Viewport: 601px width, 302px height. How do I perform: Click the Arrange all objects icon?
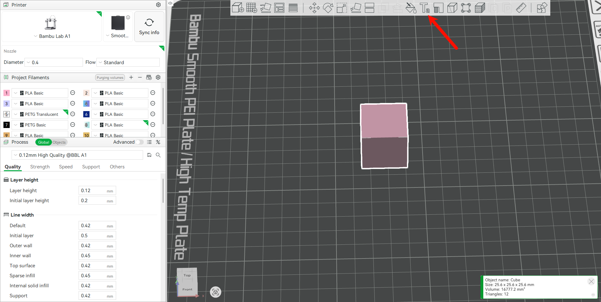point(279,8)
